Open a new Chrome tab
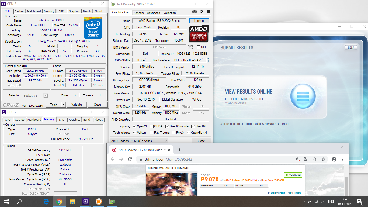368x207 pixels. pos(179,150)
